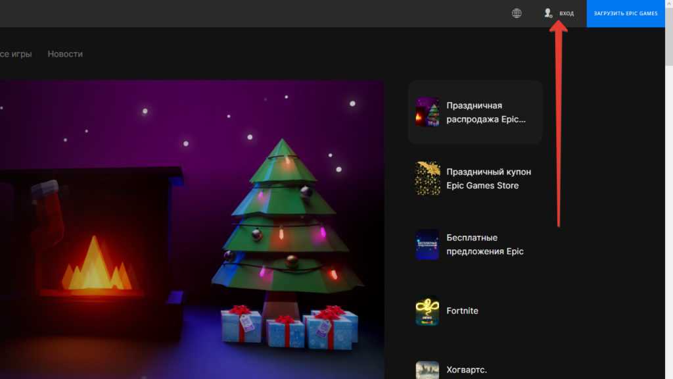Click the user profile icon beside ВХОД
The image size is (673, 379).
548,13
